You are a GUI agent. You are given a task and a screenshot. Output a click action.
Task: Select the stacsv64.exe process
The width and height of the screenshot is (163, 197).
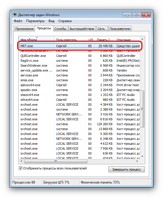coord(79,95)
